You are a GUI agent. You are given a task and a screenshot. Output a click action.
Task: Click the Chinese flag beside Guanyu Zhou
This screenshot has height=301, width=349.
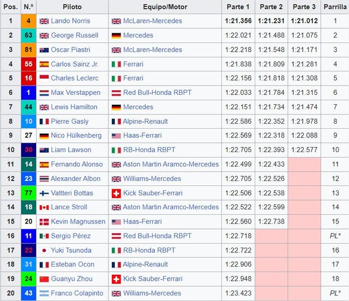pyautogui.click(x=44, y=279)
